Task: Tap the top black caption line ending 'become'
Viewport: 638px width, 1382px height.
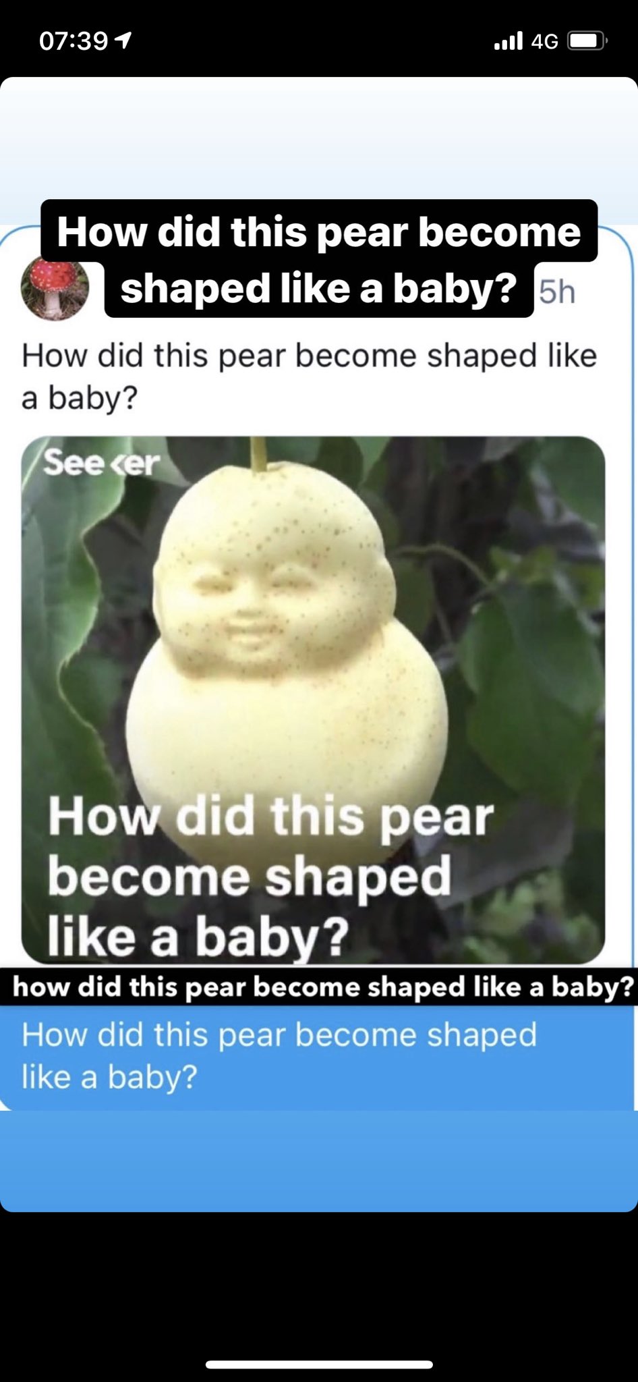Action: pyautogui.click(x=319, y=231)
